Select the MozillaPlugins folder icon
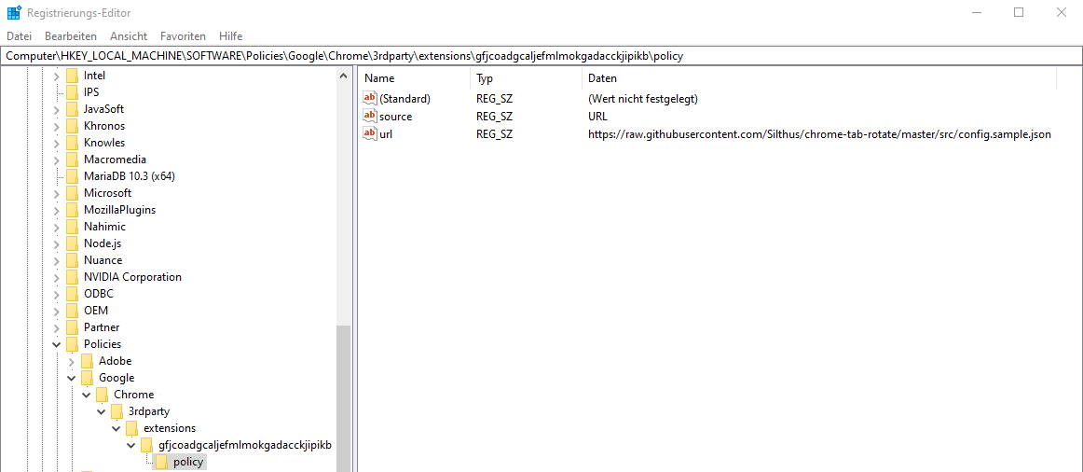Image resolution: width=1083 pixels, height=472 pixels. point(72,209)
